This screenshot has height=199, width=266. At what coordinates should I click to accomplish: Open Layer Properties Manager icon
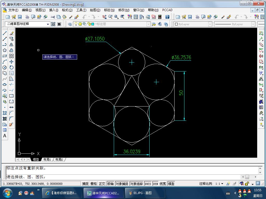[x=70, y=24]
